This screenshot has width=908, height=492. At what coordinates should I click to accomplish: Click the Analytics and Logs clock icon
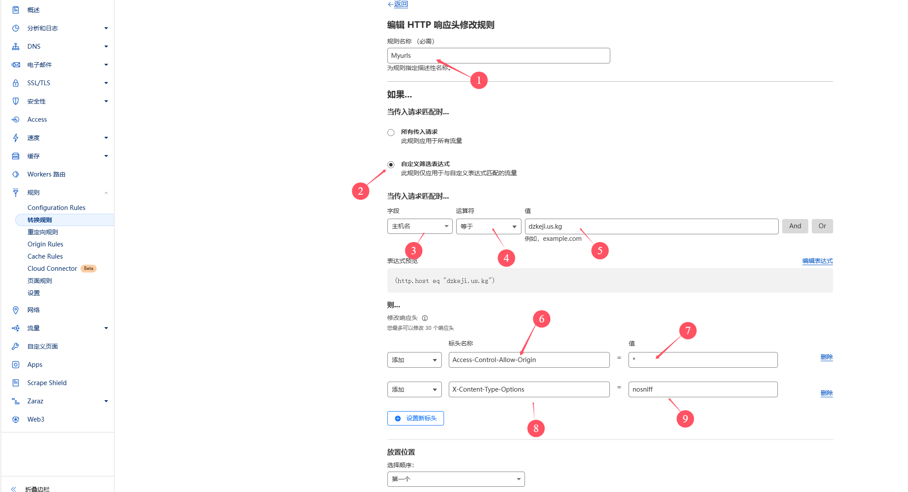pyautogui.click(x=16, y=28)
